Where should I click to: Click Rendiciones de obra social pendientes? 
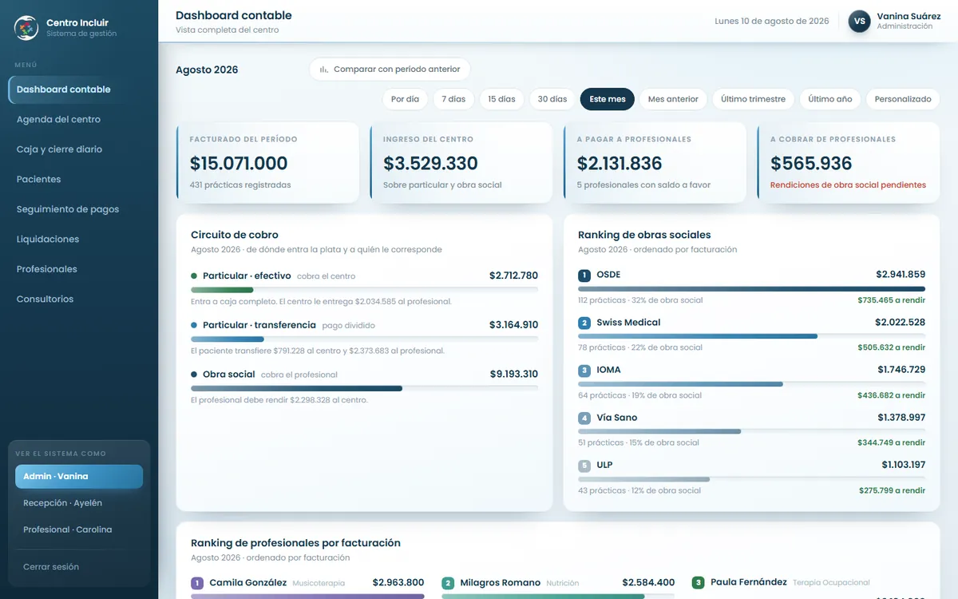pyautogui.click(x=848, y=185)
